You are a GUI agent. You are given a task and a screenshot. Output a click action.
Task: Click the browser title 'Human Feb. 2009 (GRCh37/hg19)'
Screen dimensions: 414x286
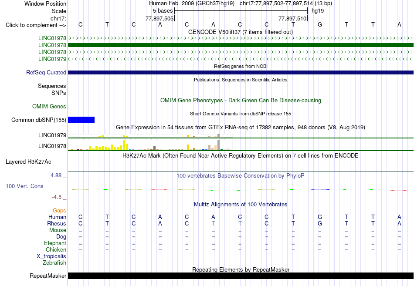tap(191, 3)
